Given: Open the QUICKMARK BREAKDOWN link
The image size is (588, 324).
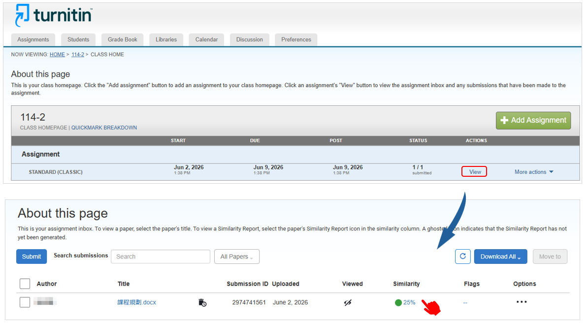Looking at the screenshot, I should pos(104,128).
